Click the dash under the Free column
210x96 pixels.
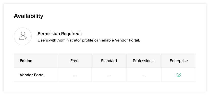click(x=74, y=75)
